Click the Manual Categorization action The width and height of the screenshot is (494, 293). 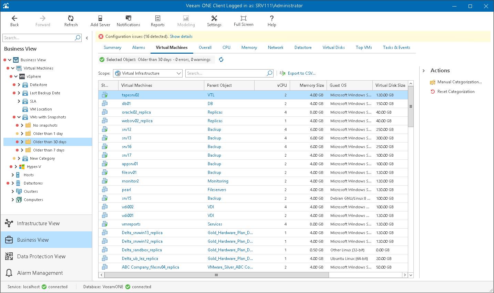[x=459, y=82]
